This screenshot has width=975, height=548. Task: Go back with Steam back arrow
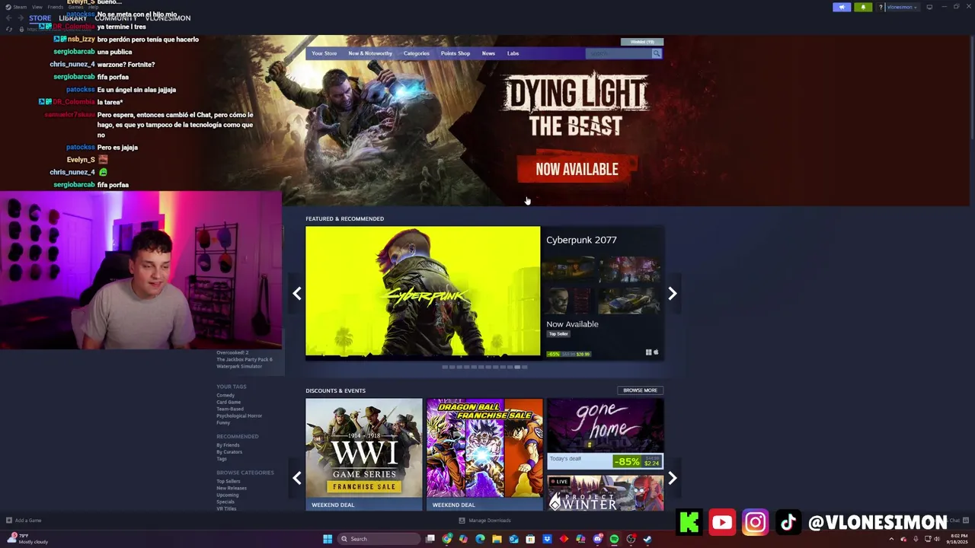[x=9, y=18]
